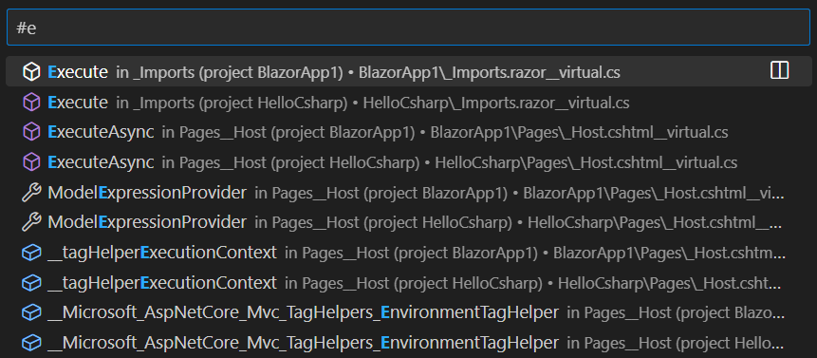The height and width of the screenshot is (358, 817).
Task: Click wrench icon of ModelExpressionProvider HelloCsharp
Action: pyautogui.click(x=31, y=222)
